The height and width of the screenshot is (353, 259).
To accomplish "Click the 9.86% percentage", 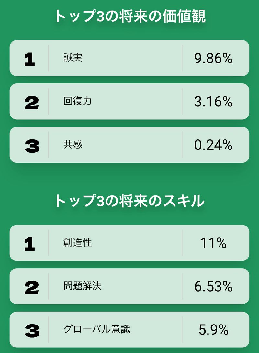I will [213, 59].
